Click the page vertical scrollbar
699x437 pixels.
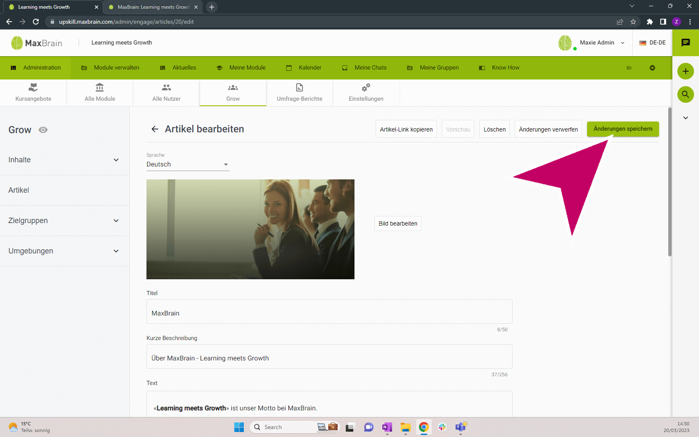point(670,182)
